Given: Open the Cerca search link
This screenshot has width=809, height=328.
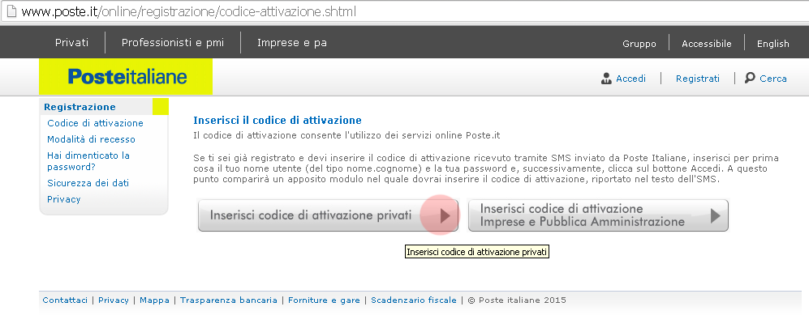Looking at the screenshot, I should tap(772, 79).
